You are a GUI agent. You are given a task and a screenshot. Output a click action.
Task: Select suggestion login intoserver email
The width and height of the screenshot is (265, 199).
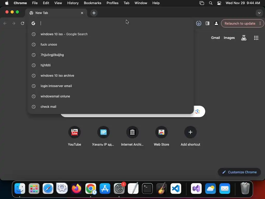[x=111, y=86]
